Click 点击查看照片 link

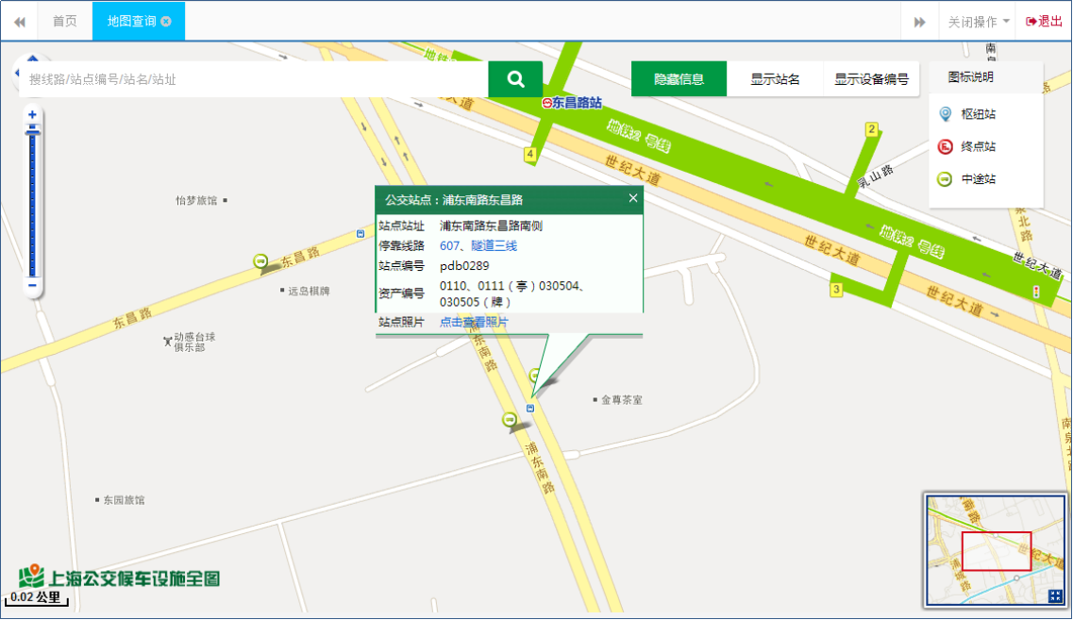tap(474, 322)
